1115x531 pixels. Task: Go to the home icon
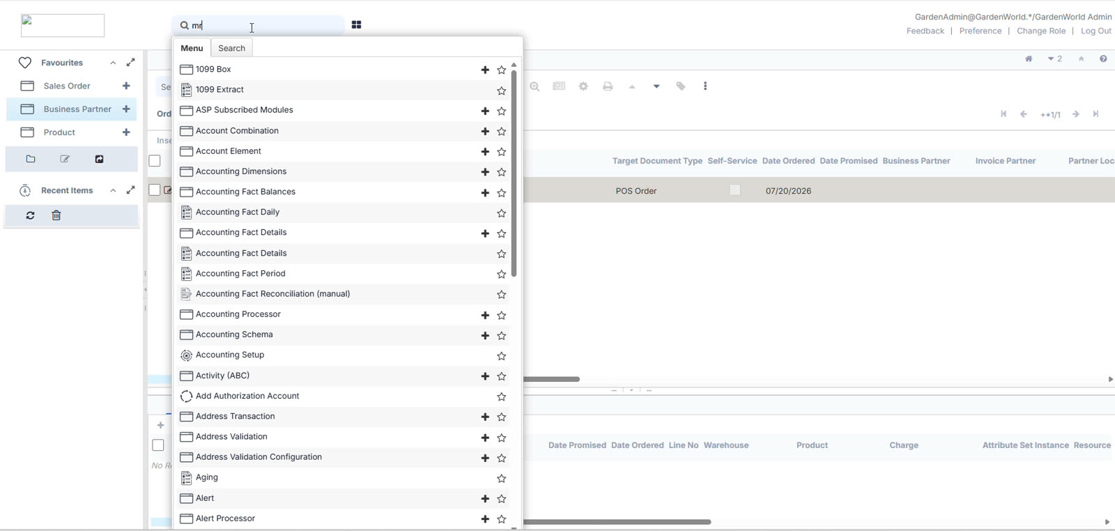(x=1029, y=59)
